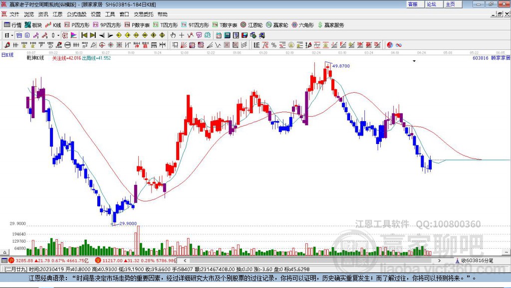
Task: Open the T数字表 tool
Action: 225,25
